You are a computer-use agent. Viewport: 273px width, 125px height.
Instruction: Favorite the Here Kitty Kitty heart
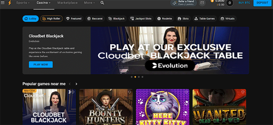186,92
